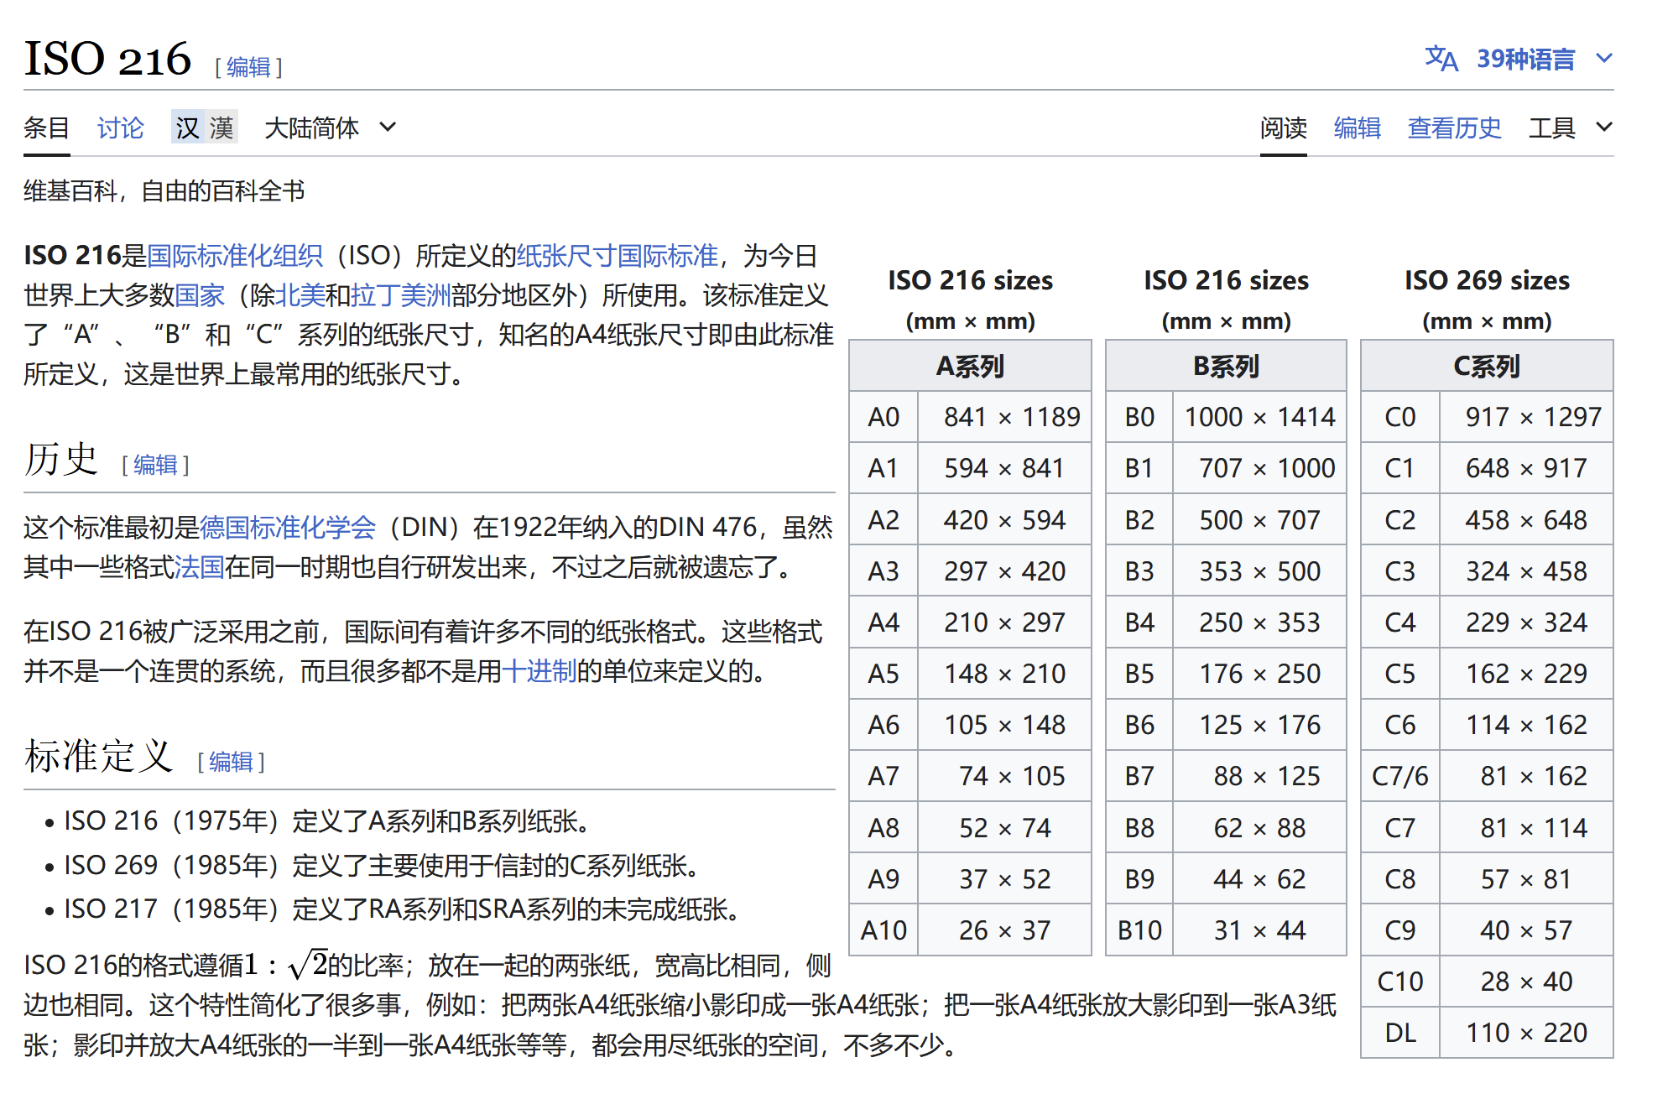
Task: Select the 条目 article tab
Action: point(46,128)
